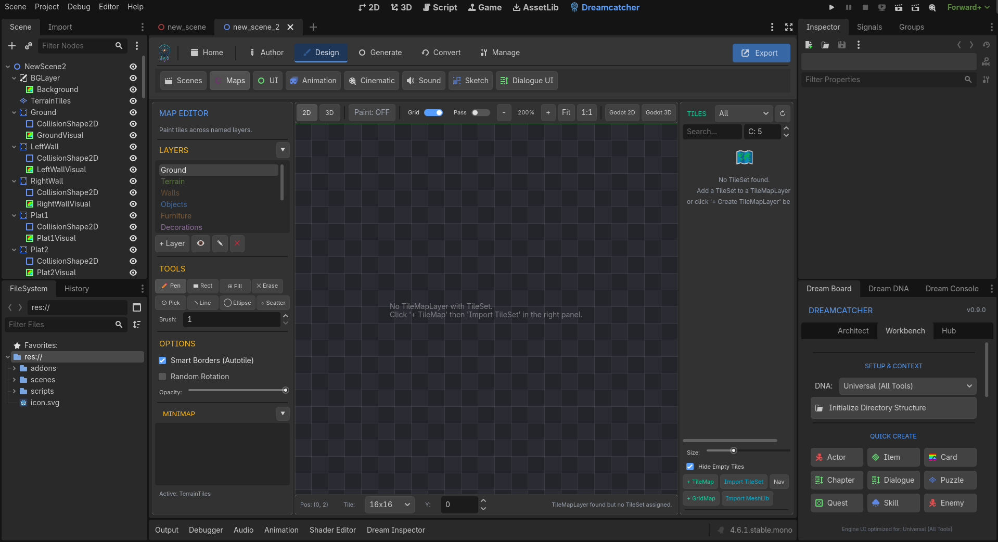
Task: Delete layer with red X icon
Action: tap(237, 243)
